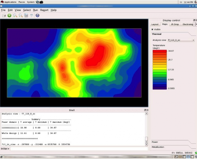Viewport: 197px width, 159px height.
Task: Undock the Shell panel with float icon
Action: (145, 110)
